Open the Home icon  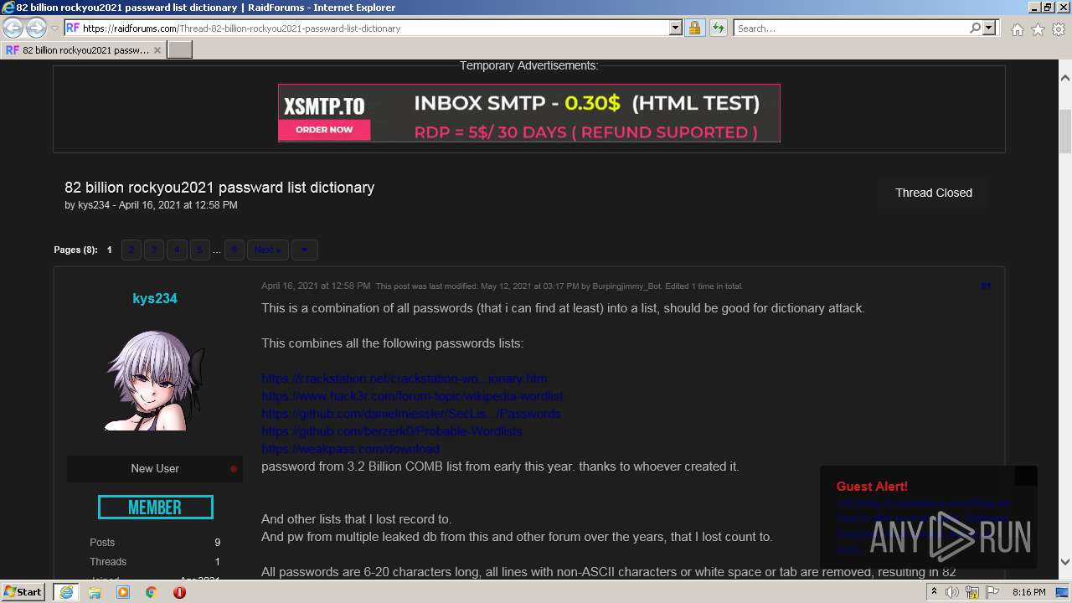pyautogui.click(x=1017, y=29)
